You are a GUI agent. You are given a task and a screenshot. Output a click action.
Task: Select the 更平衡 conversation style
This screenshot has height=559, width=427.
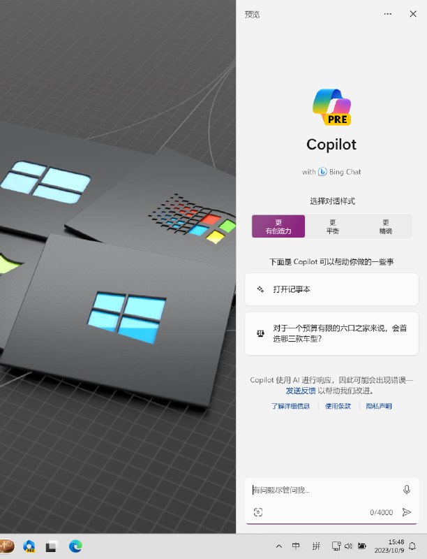tap(332, 226)
